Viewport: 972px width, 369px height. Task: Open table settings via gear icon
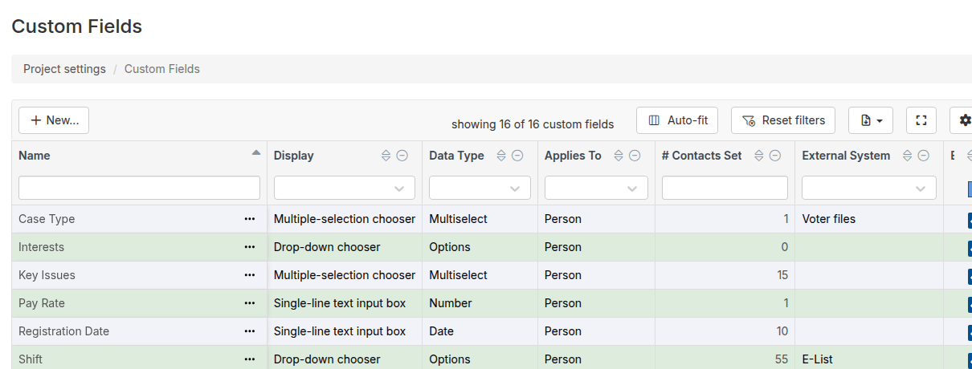click(x=963, y=120)
